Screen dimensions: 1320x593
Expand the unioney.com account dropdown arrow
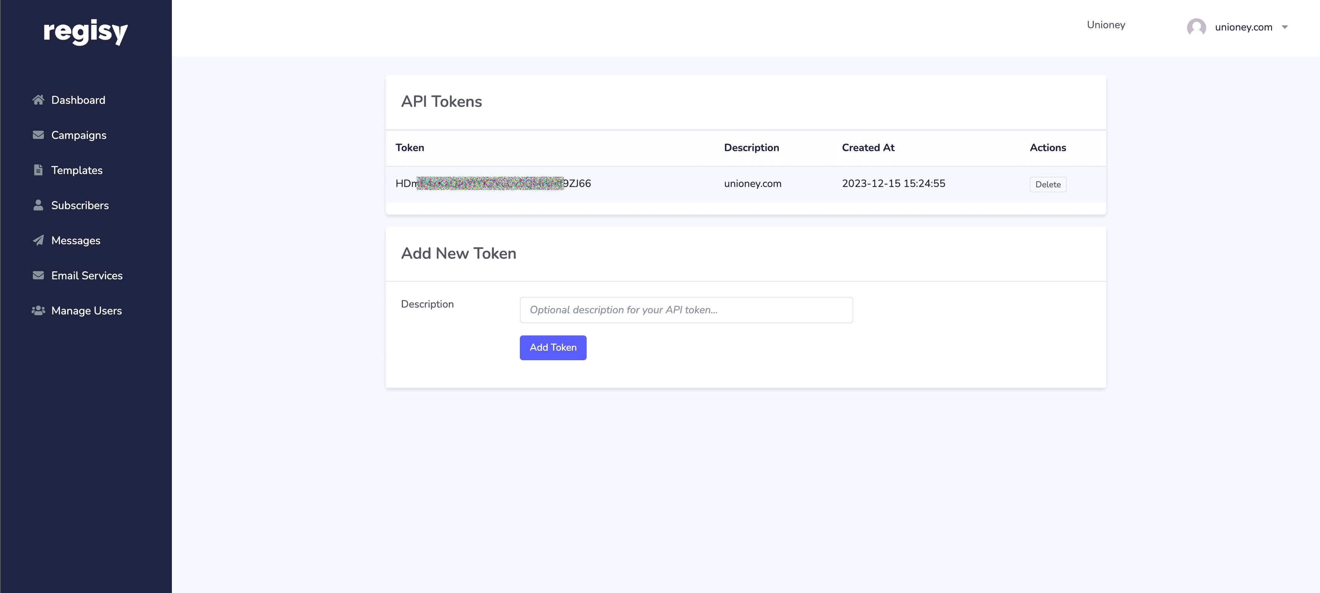click(x=1284, y=27)
